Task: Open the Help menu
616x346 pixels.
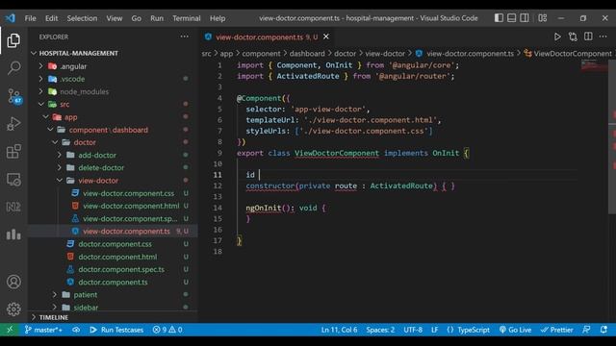Action: (x=218, y=18)
